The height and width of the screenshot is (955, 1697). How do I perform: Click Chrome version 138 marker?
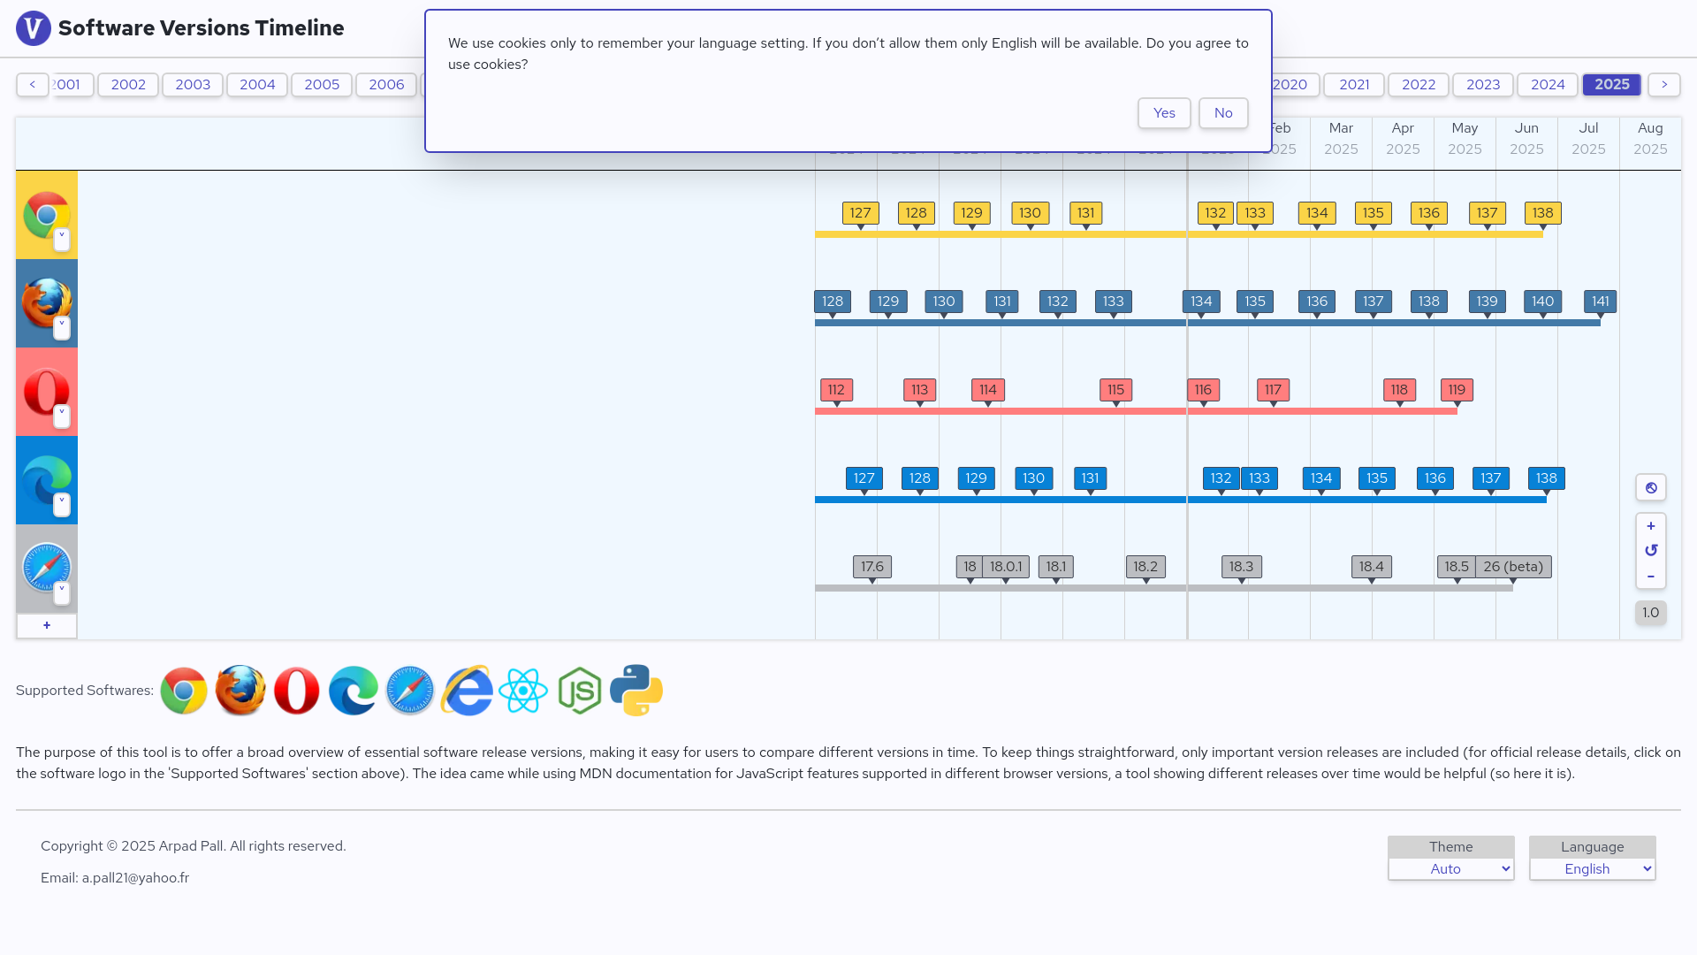tap(1543, 213)
